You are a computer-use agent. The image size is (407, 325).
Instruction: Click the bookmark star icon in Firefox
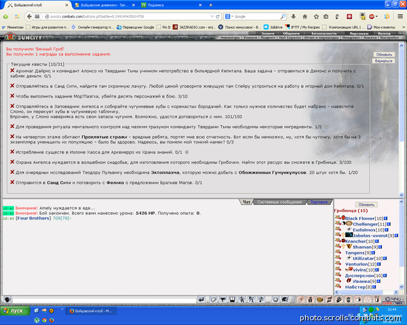(316, 16)
